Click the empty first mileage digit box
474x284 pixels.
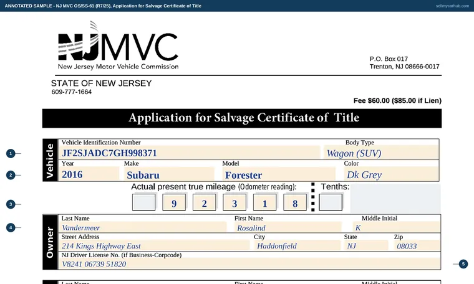[144, 202]
